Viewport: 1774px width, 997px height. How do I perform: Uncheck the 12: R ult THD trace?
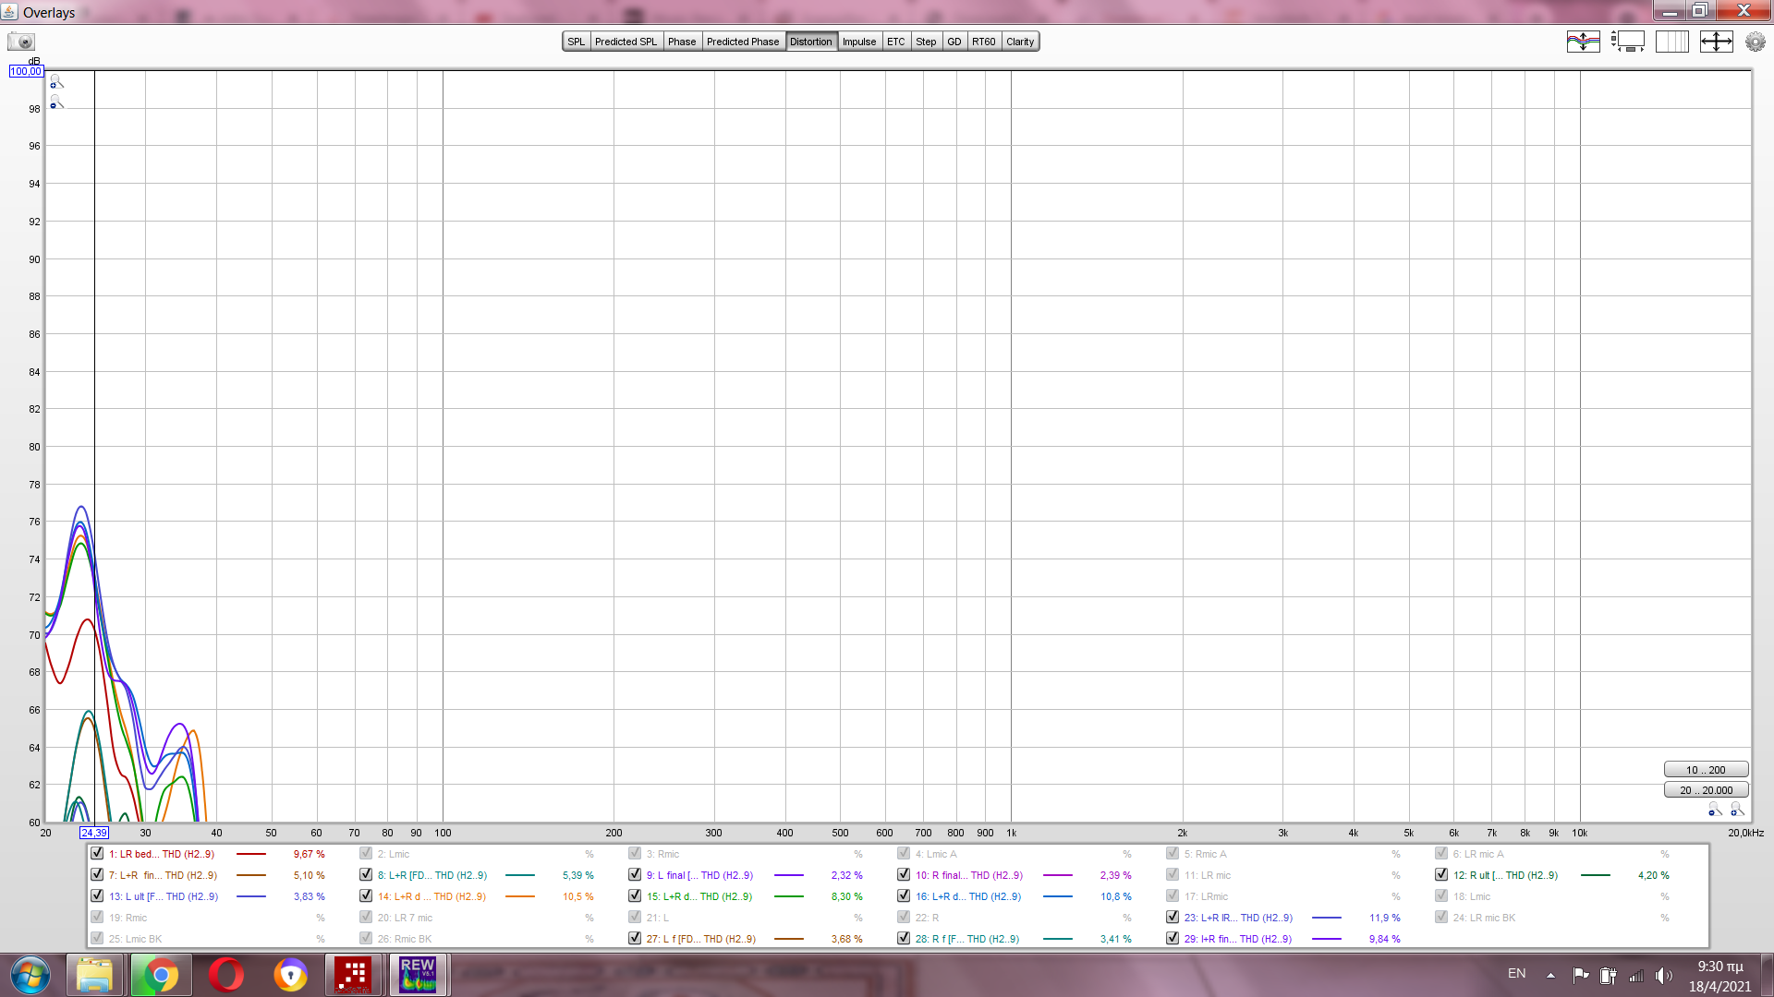pos(1441,875)
